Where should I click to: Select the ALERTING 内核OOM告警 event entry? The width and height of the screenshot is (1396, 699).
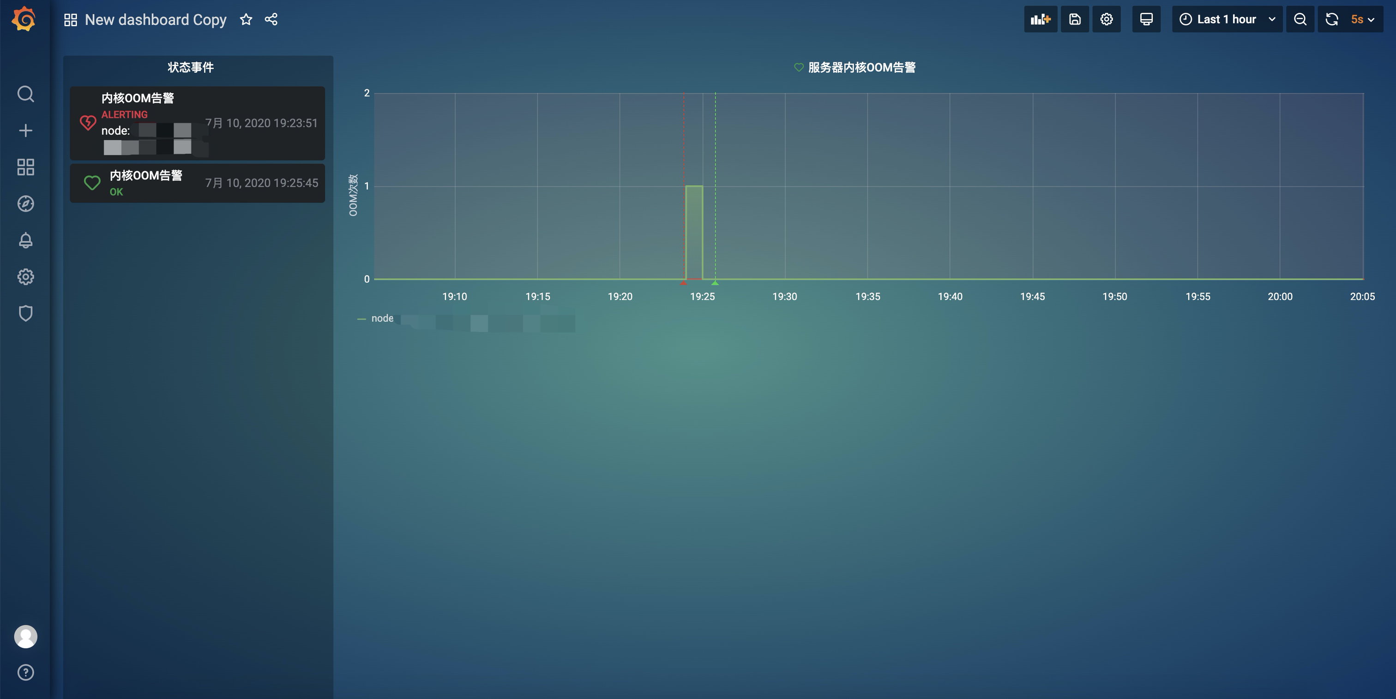pos(197,123)
